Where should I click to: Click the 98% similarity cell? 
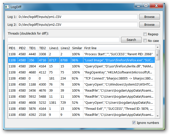point(77,60)
